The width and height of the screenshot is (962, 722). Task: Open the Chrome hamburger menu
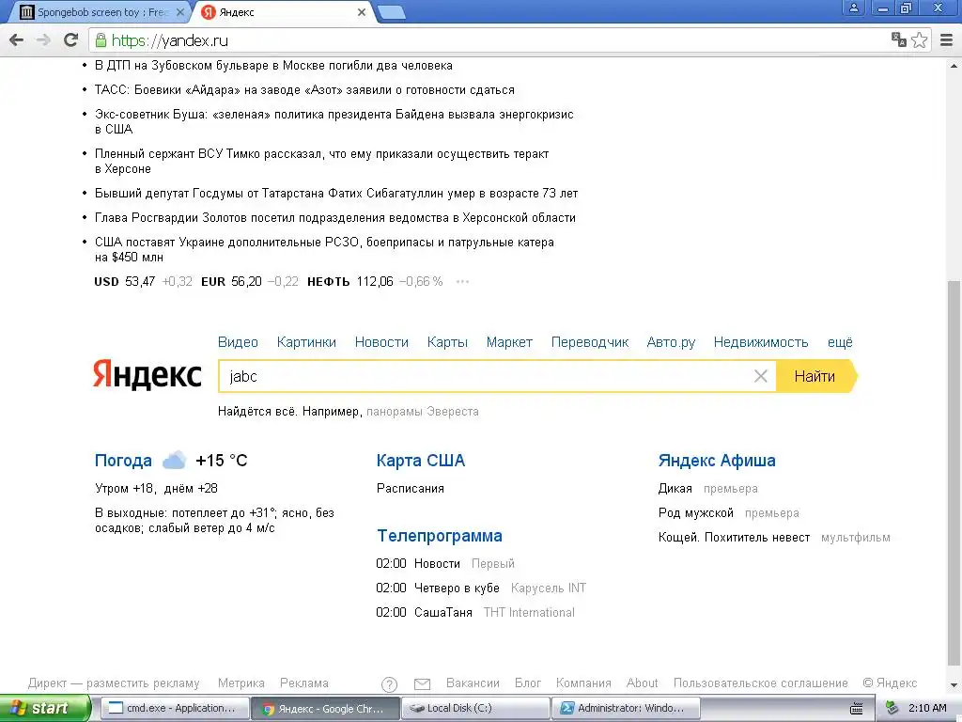coord(947,39)
